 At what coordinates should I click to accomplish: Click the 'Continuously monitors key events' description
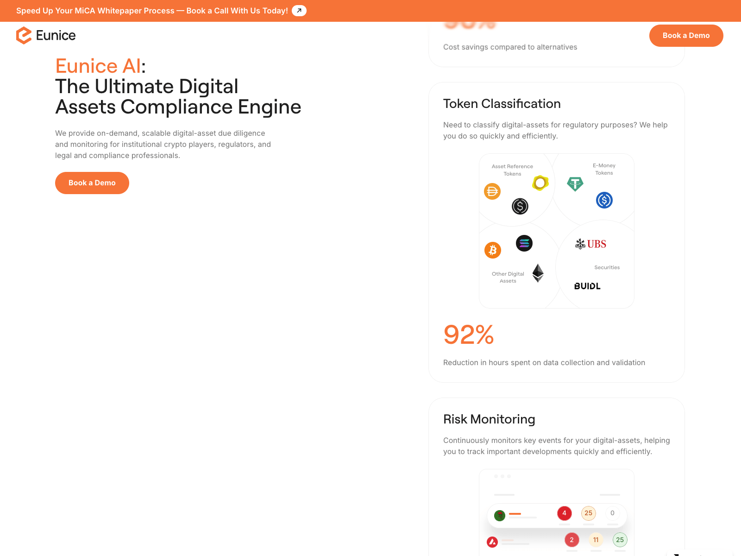[x=557, y=446]
